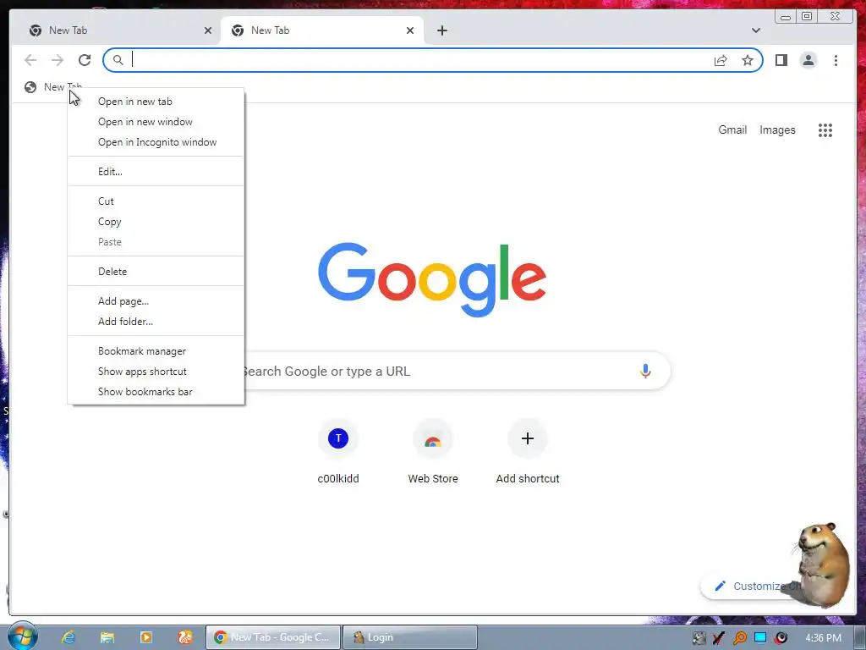This screenshot has width=866, height=650.
Task: Click the magnifier icon in system tray
Action: (739, 638)
